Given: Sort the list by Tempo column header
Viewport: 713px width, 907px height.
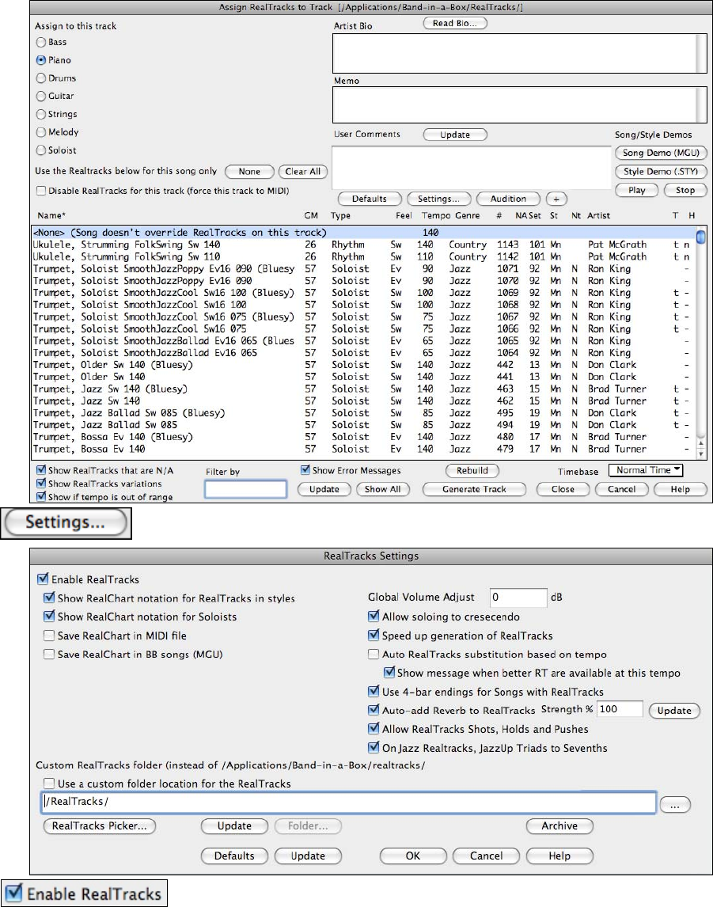Looking at the screenshot, I should coord(435,215).
